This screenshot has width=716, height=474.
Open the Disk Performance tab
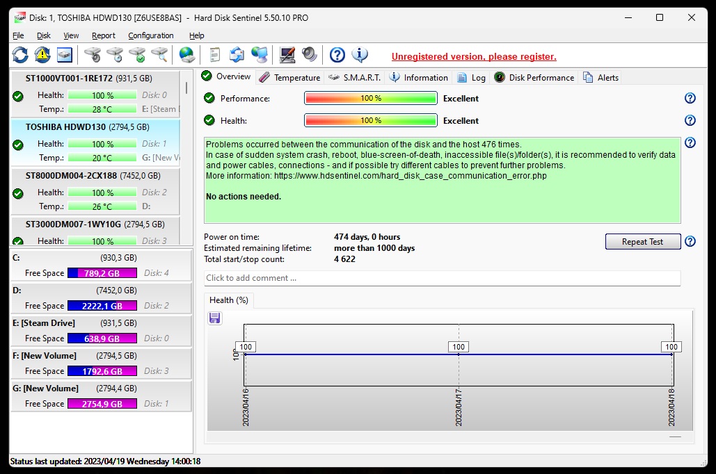click(534, 78)
